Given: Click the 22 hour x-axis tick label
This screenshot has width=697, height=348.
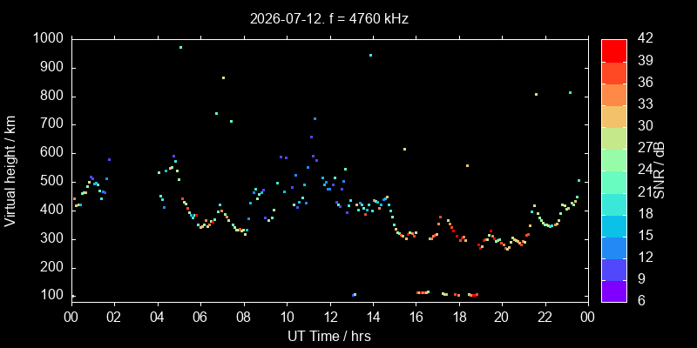Looking at the screenshot, I should pos(545,317).
